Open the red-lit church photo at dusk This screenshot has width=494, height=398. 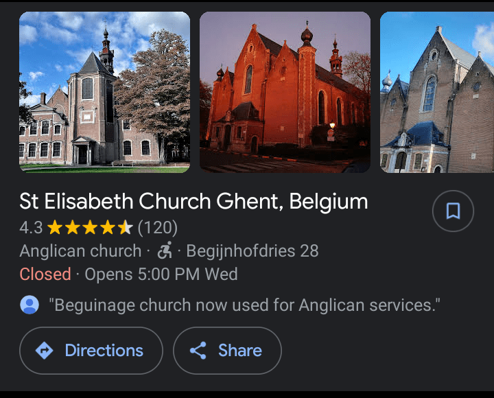pos(285,91)
